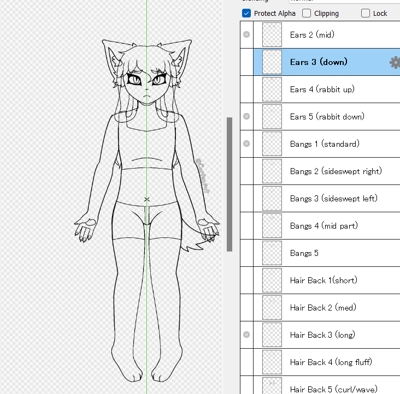The image size is (400, 394).
Task: Click the Ears 5 (rabbit down) thumbnail
Action: point(272,116)
